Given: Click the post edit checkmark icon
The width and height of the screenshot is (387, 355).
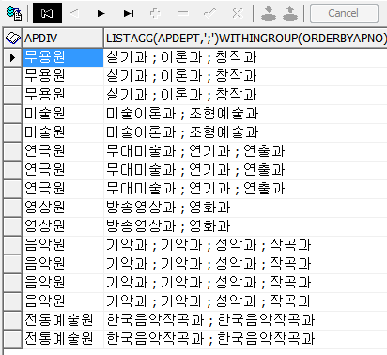Looking at the screenshot, I should [209, 13].
